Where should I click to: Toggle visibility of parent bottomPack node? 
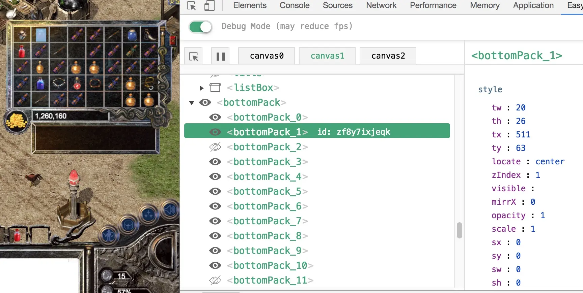coord(205,102)
